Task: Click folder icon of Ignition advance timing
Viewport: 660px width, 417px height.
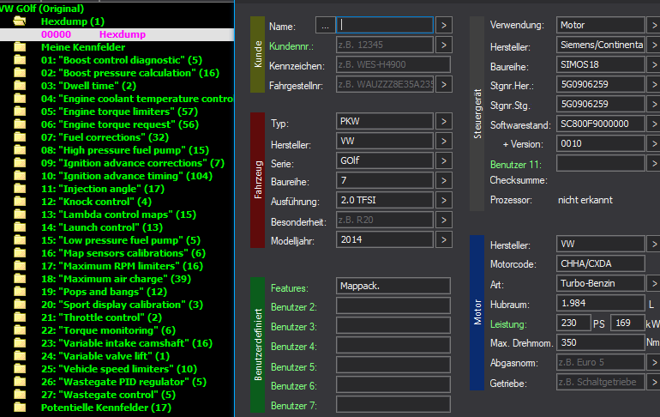Action: pos(20,176)
